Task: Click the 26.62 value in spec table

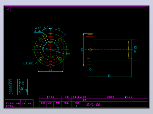Action: [x=21, y=82]
